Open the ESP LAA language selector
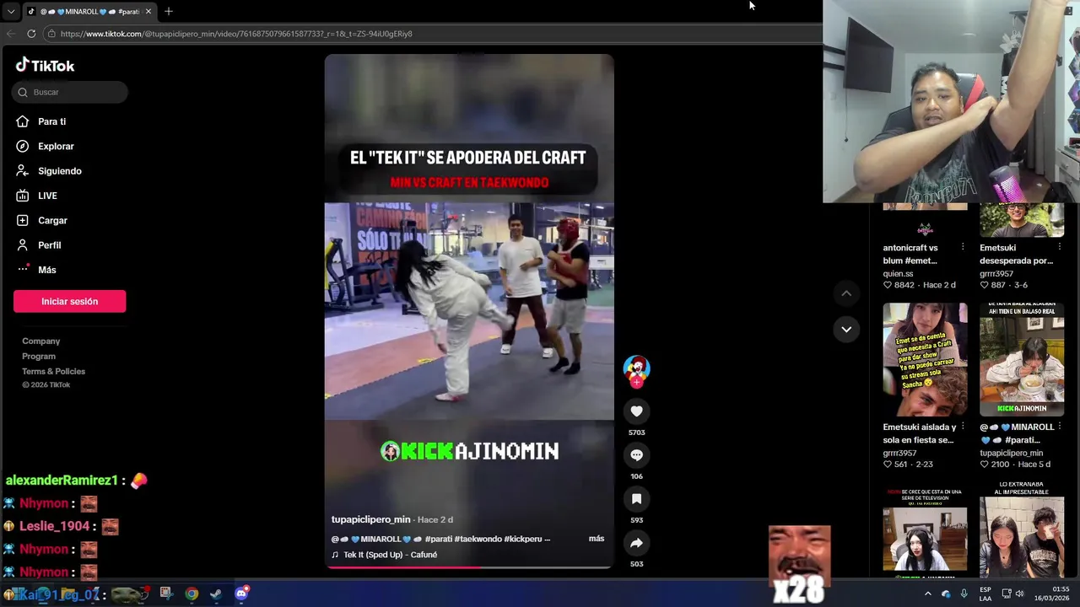This screenshot has height=607, width=1080. point(985,594)
